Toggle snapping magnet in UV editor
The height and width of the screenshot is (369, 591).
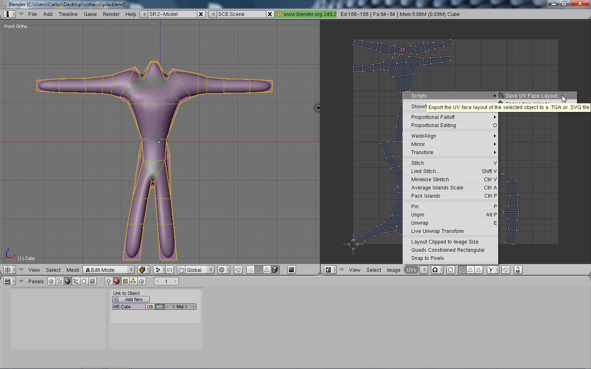click(x=506, y=270)
